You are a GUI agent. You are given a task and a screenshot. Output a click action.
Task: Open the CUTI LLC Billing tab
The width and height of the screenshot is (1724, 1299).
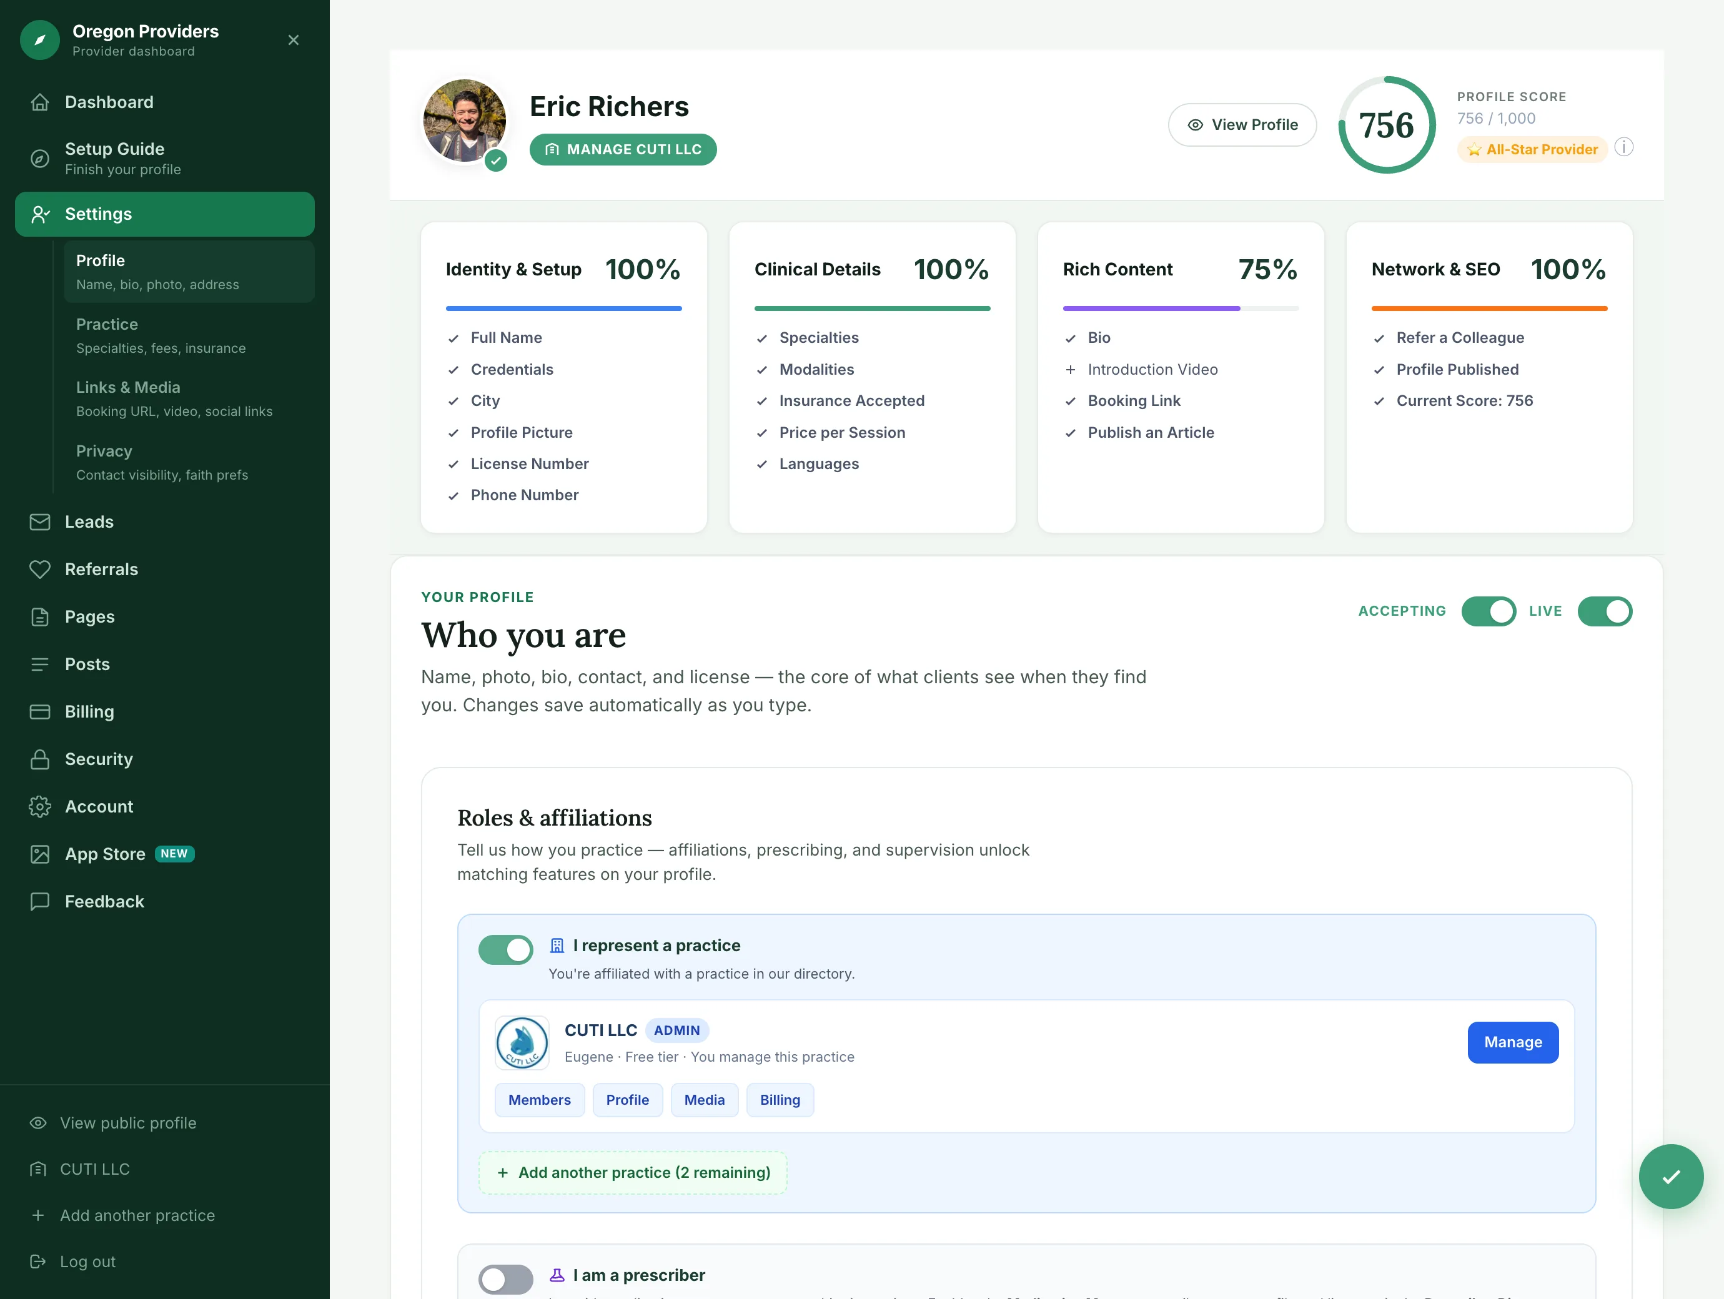tap(780, 1100)
